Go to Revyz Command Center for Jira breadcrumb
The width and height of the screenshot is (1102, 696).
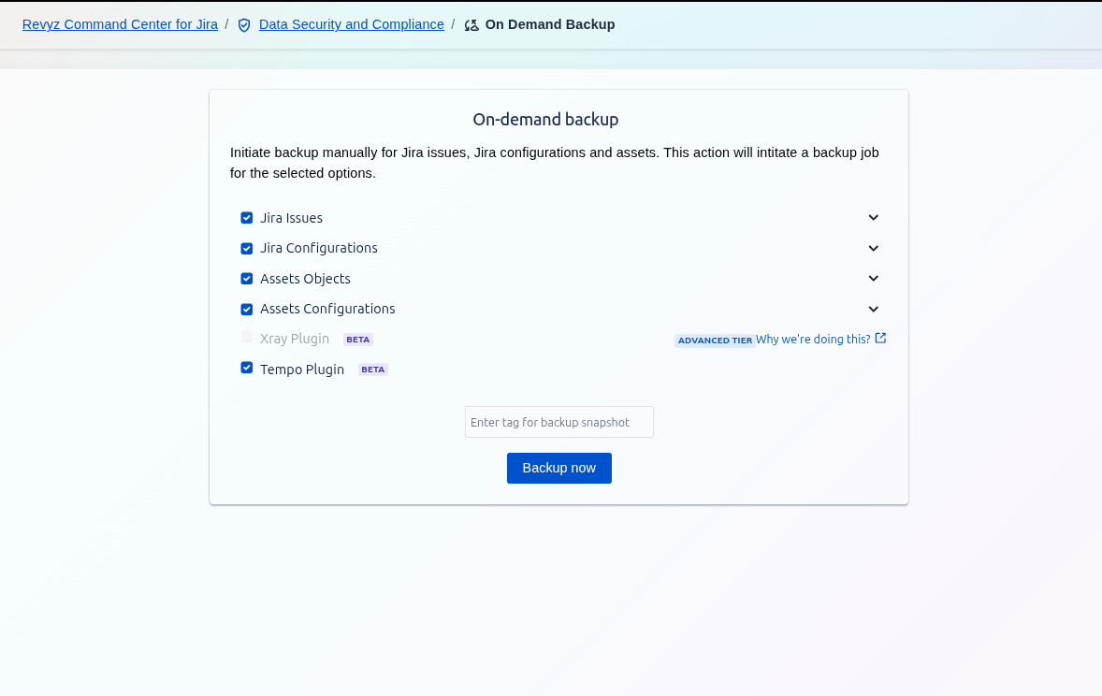120,24
